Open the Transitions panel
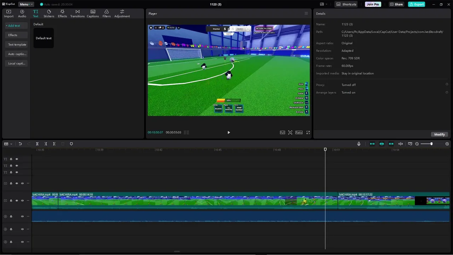 click(77, 14)
